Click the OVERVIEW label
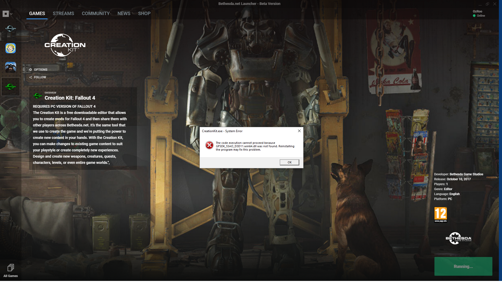Screen dimensions: 502x283 click(x=50, y=93)
